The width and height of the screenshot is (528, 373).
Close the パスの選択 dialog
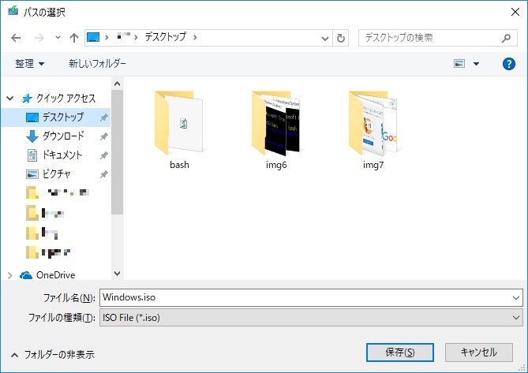pyautogui.click(x=515, y=12)
